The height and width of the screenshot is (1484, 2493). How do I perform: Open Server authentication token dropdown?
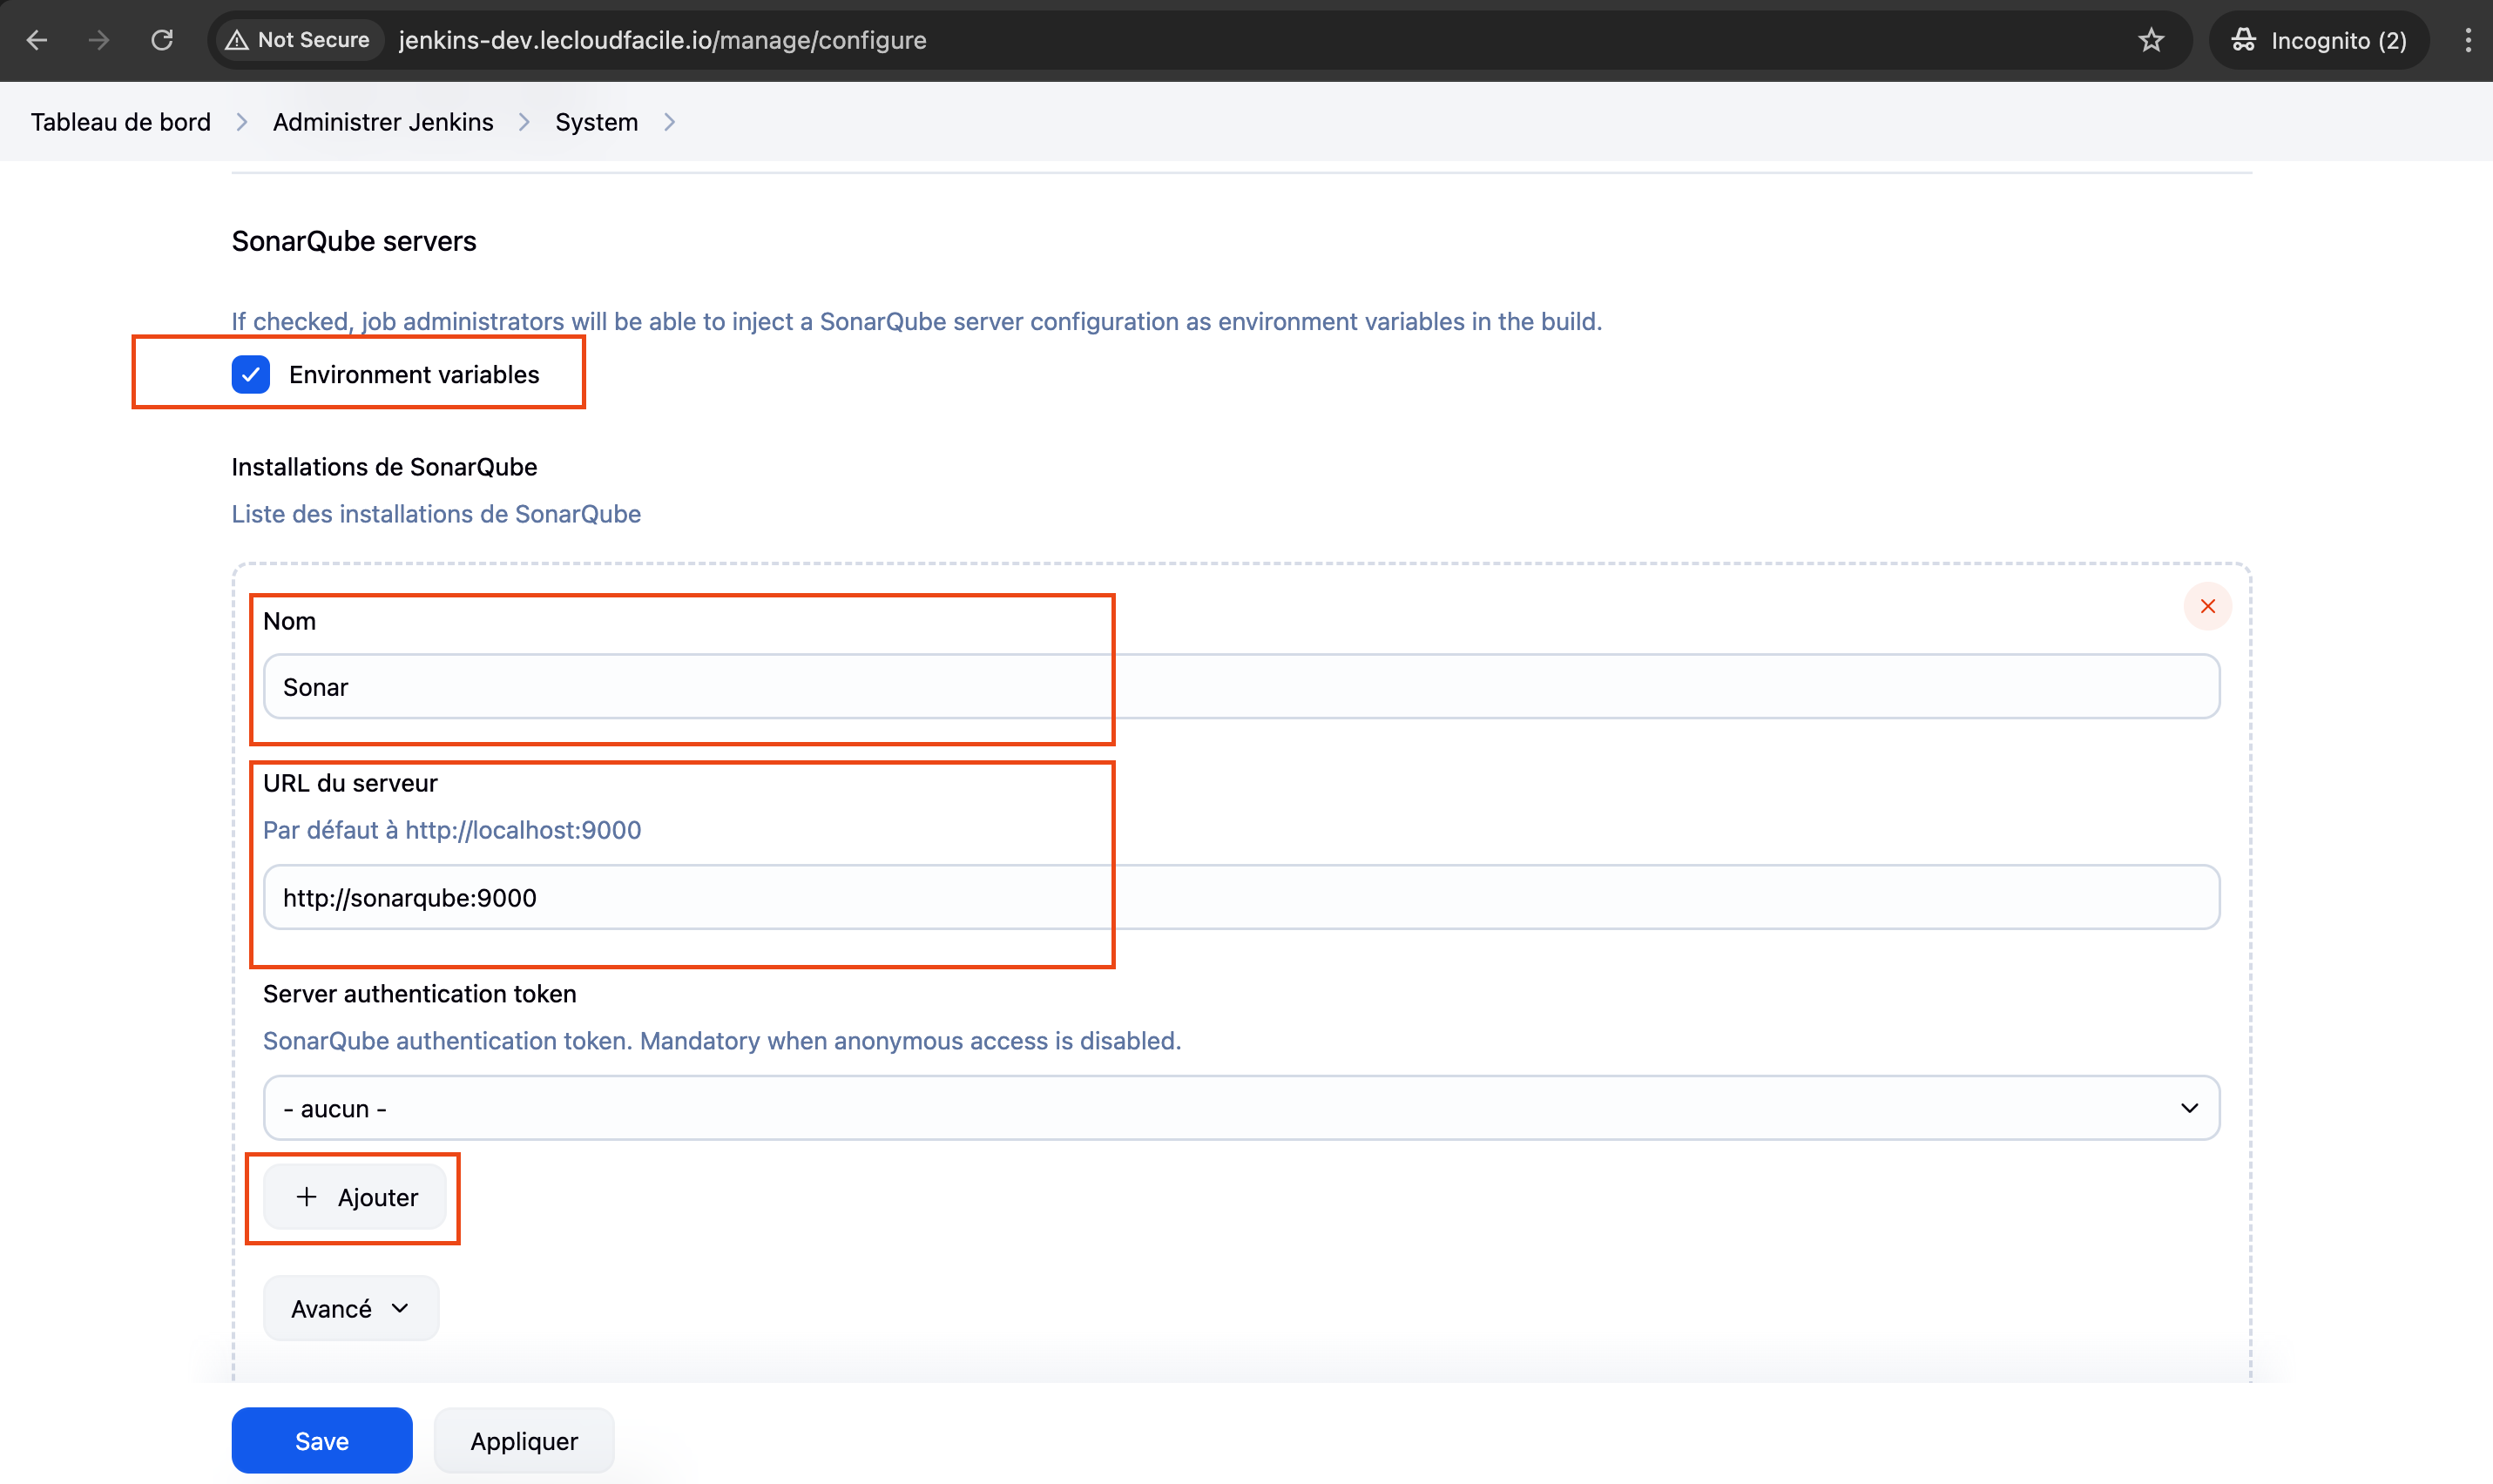[1240, 1108]
